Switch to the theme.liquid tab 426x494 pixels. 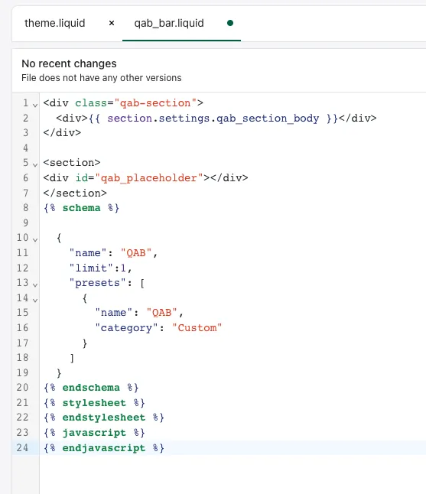coord(55,23)
